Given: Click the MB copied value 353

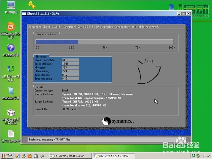Looking at the screenshot, I should click(x=70, y=68).
